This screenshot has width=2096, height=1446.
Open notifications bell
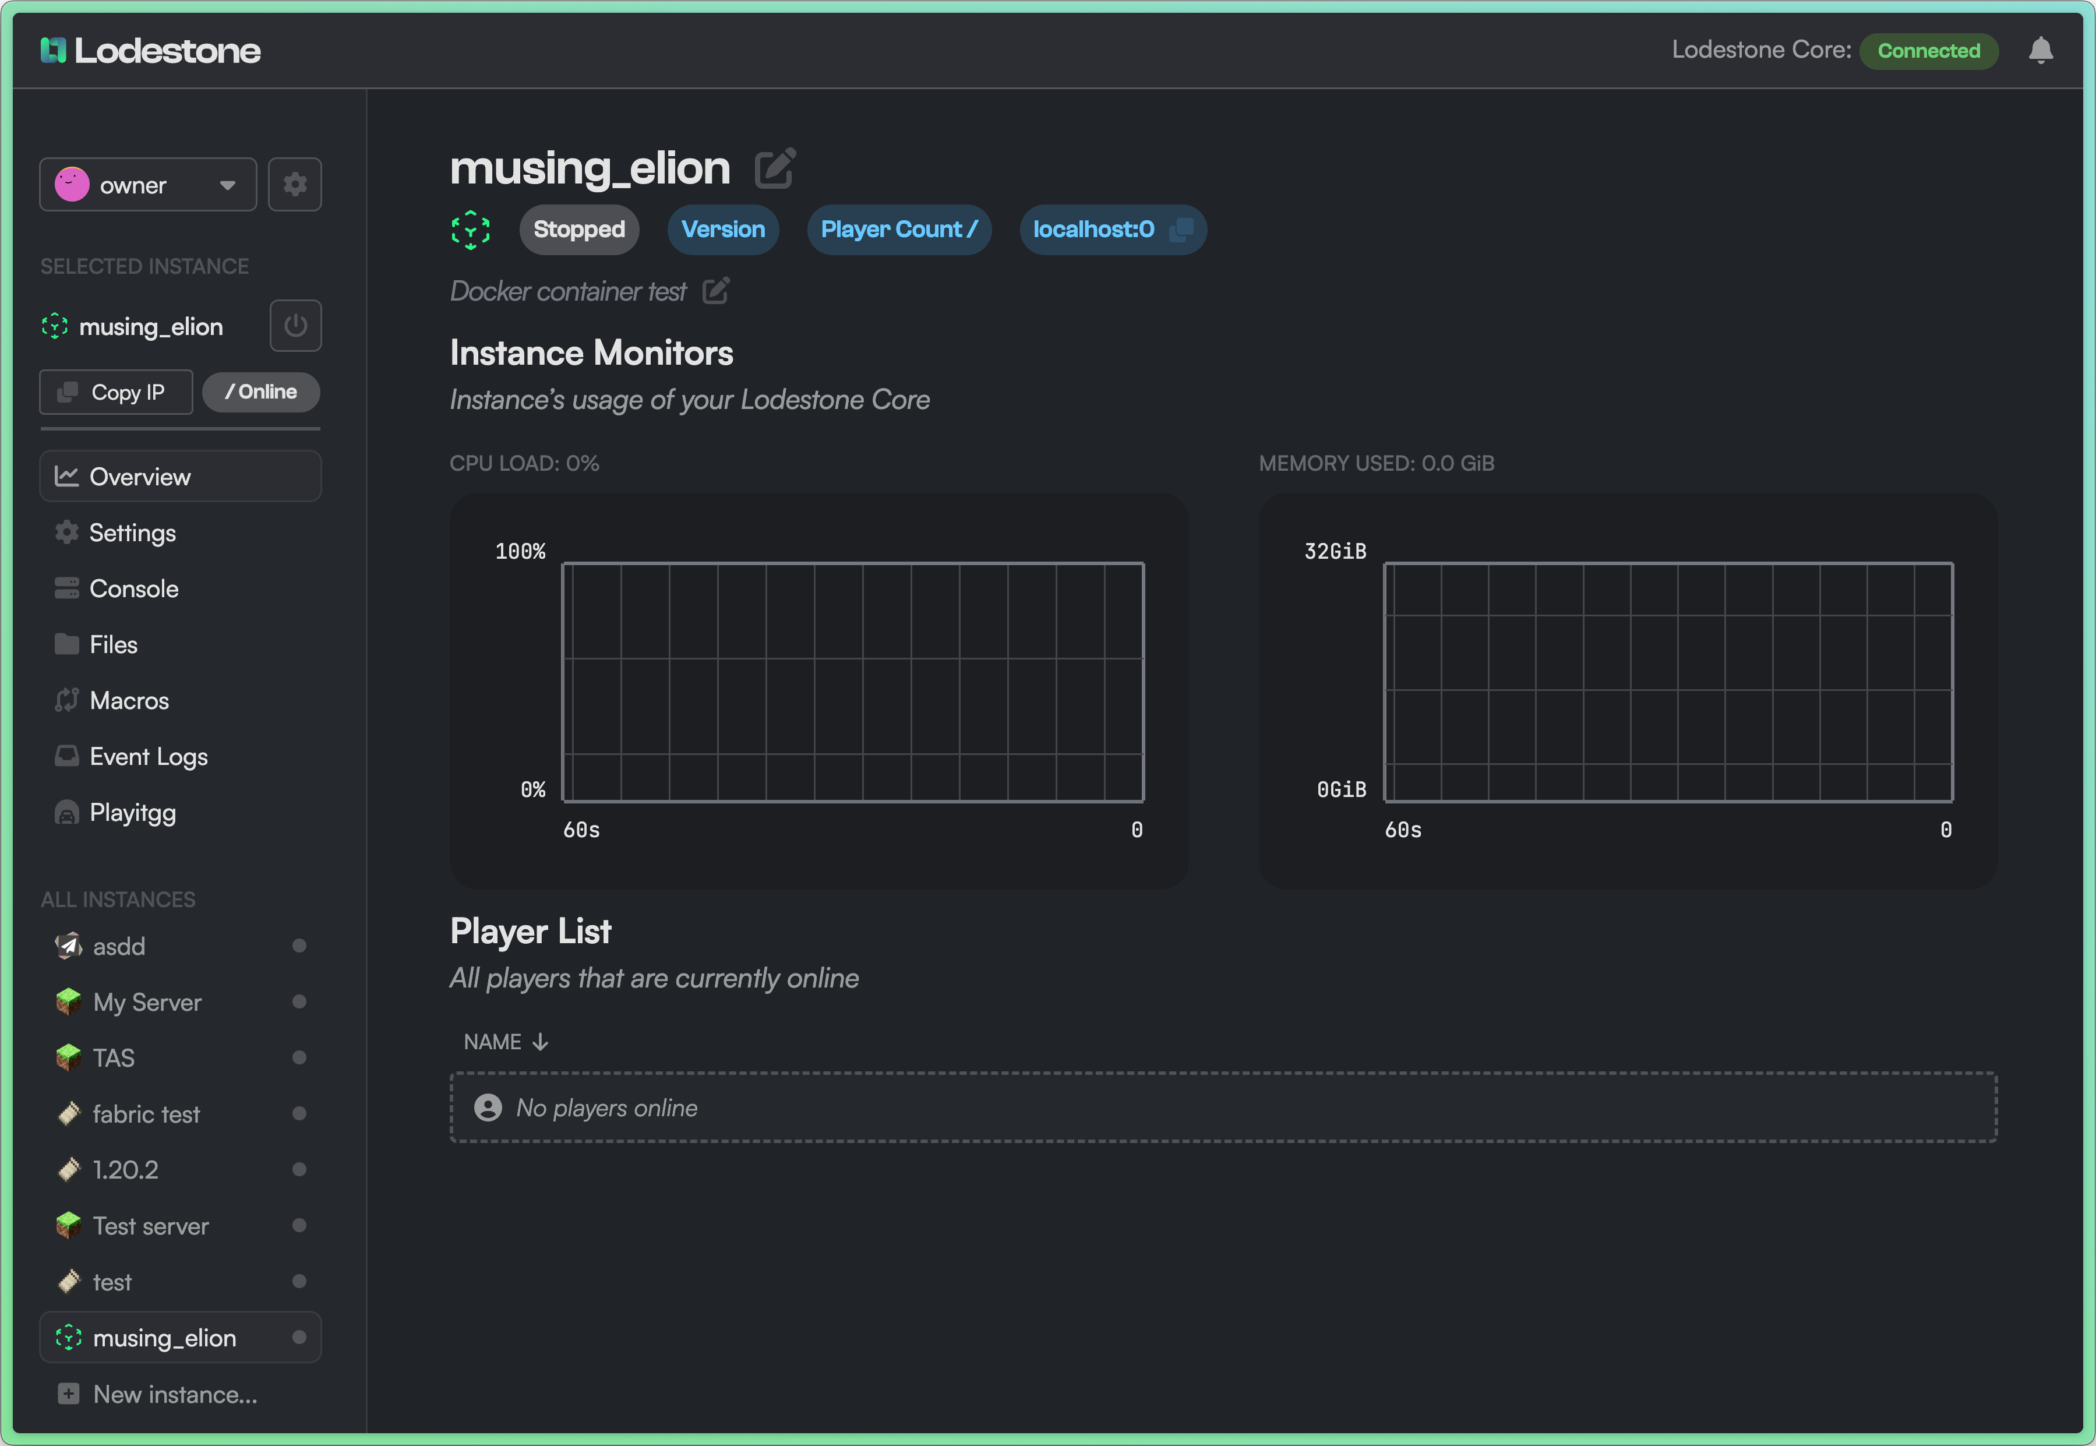pyautogui.click(x=2040, y=50)
